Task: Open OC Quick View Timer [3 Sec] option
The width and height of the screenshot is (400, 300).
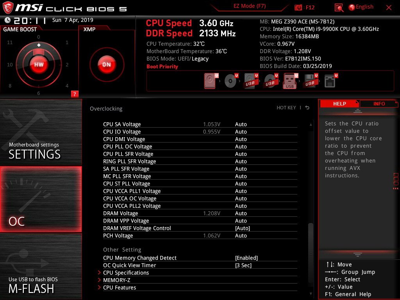Action: 243,265
